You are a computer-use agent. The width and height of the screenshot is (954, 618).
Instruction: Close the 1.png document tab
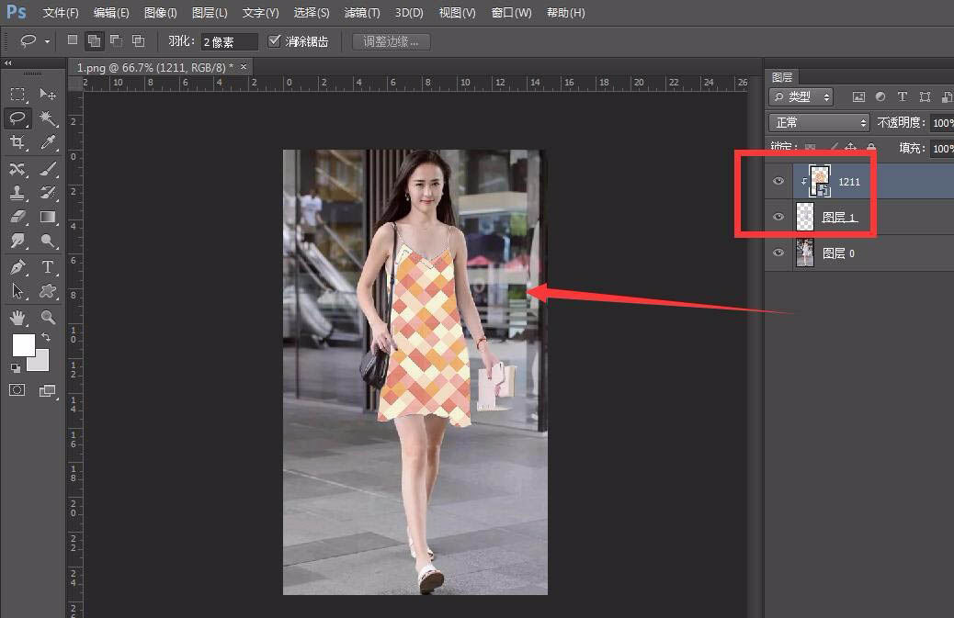[x=244, y=67]
